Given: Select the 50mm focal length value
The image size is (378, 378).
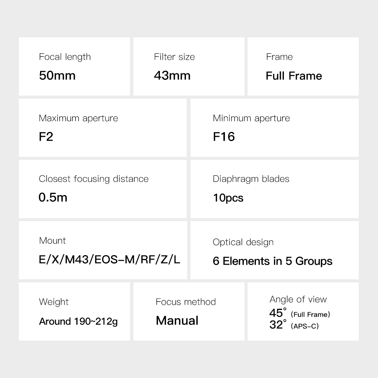Looking at the screenshot, I should point(57,76).
